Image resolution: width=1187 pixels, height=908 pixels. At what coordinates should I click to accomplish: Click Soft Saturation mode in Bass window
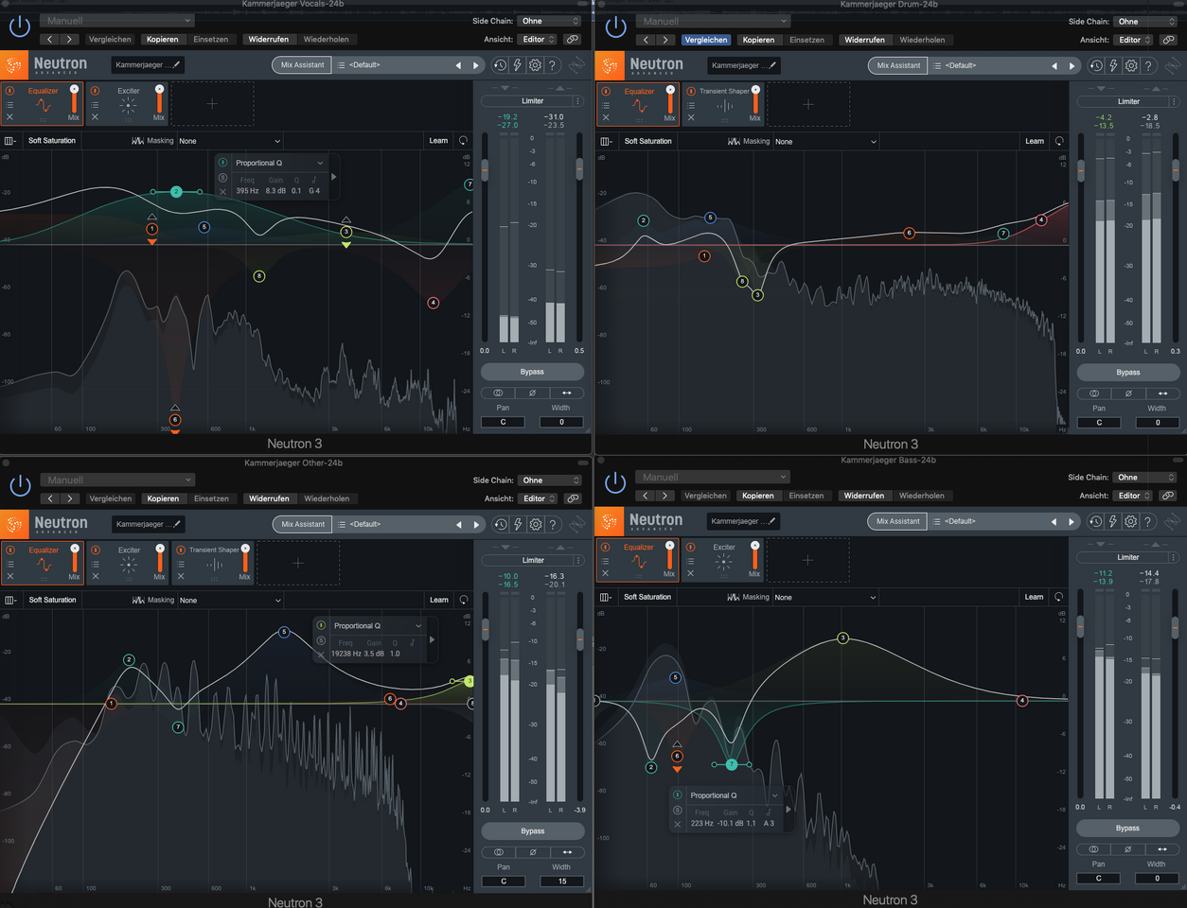pos(647,597)
